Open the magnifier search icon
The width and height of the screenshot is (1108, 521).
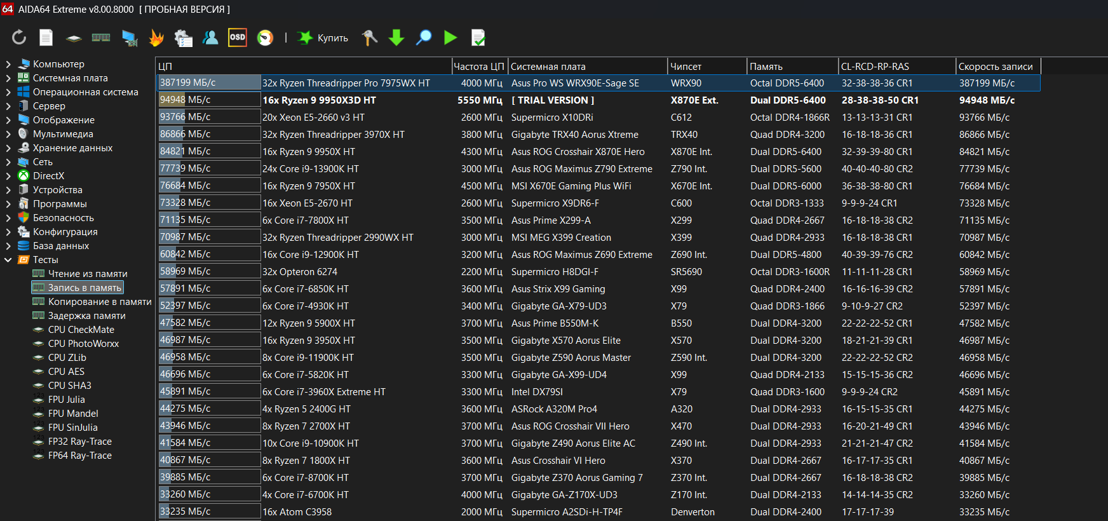[424, 37]
